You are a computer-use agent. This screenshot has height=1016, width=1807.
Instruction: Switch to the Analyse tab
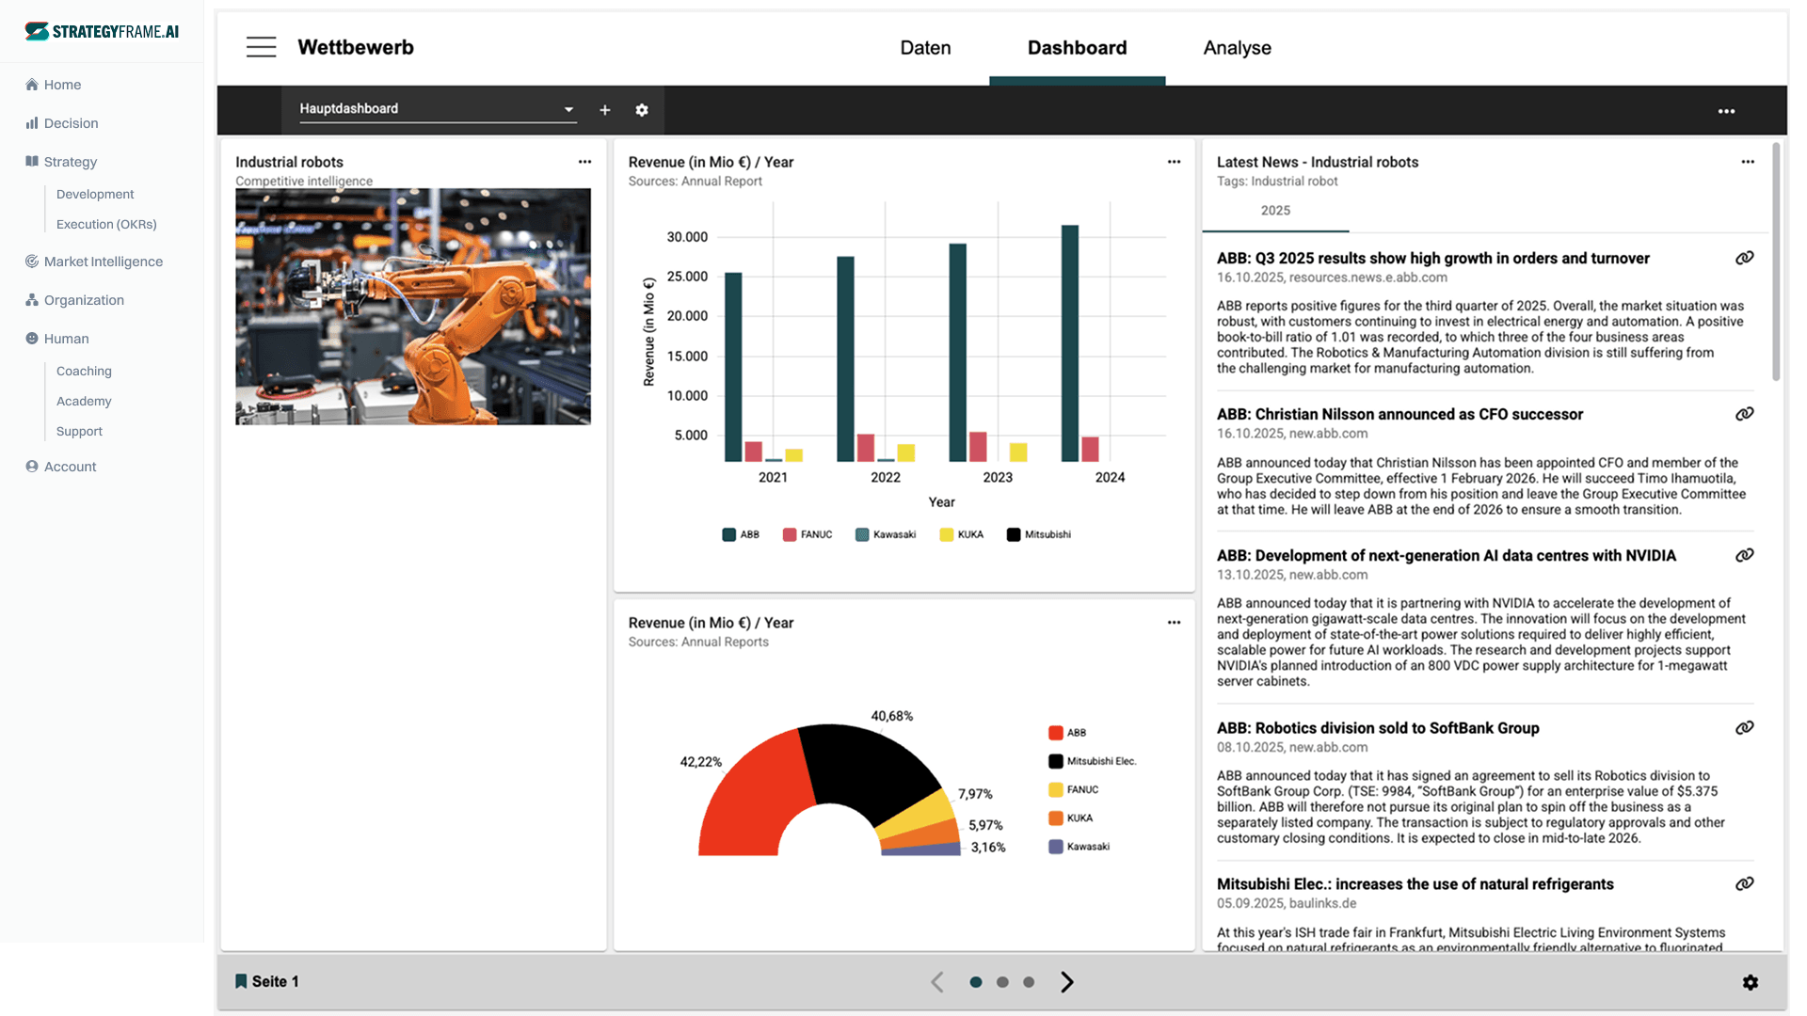point(1237,48)
